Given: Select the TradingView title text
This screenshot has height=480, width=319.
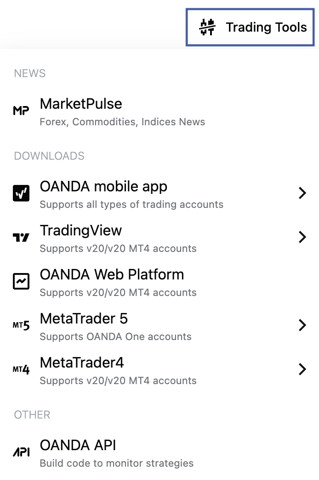Looking at the screenshot, I should [x=81, y=230].
